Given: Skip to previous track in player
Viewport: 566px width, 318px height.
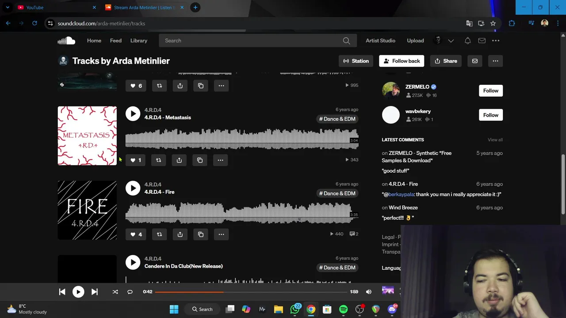Looking at the screenshot, I should (x=62, y=291).
